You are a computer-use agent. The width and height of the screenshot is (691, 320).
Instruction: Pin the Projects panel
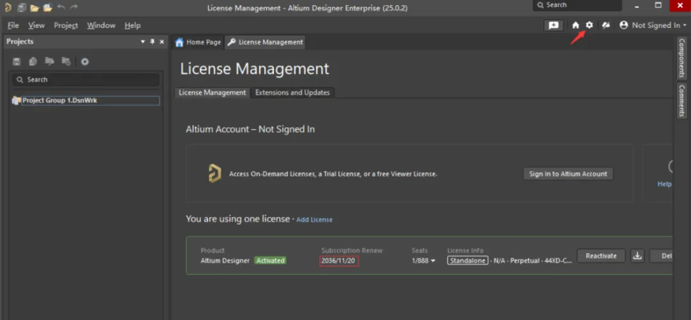coord(152,42)
